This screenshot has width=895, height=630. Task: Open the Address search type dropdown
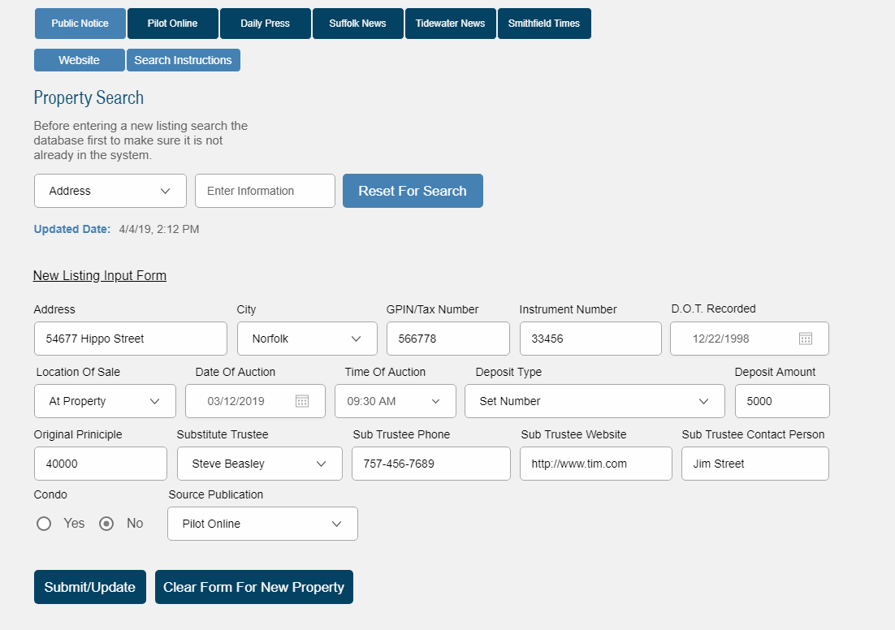point(110,191)
